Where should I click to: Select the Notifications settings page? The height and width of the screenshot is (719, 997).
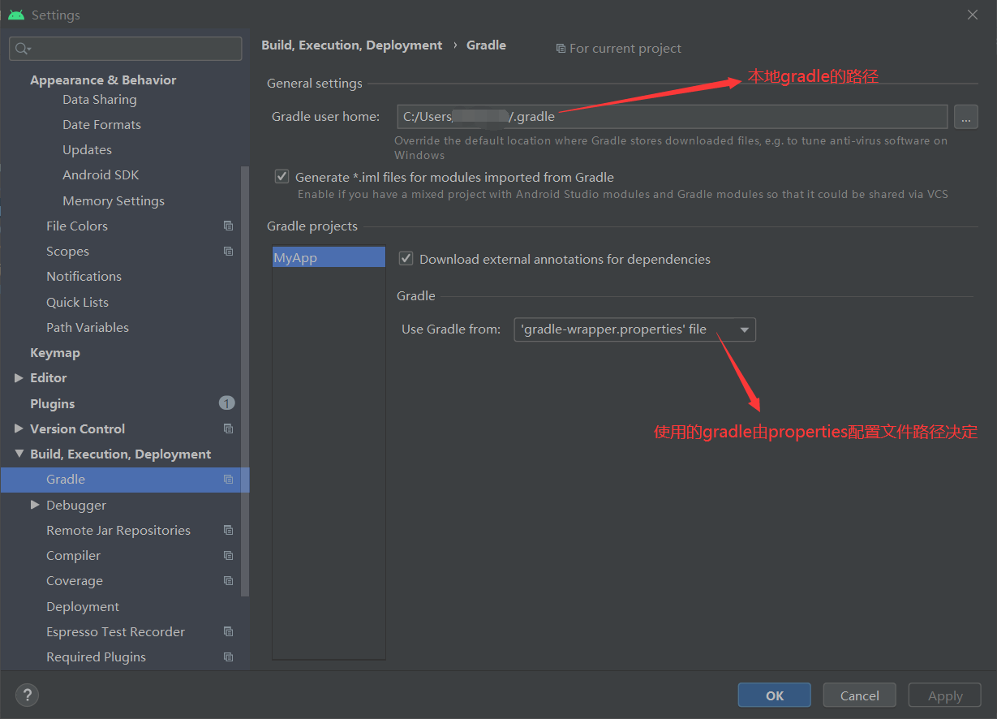point(84,276)
